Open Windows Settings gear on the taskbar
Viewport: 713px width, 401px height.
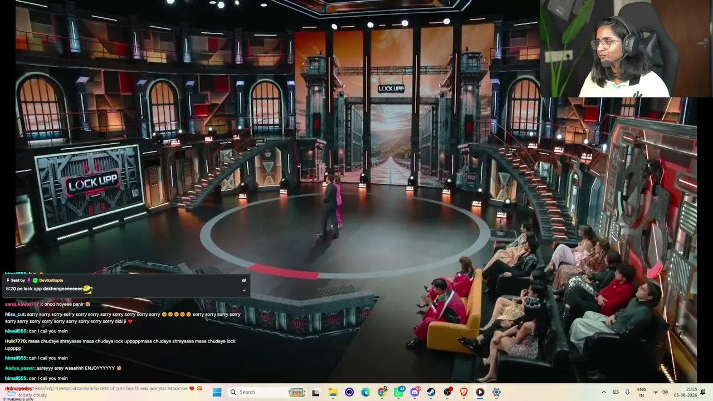click(496, 392)
